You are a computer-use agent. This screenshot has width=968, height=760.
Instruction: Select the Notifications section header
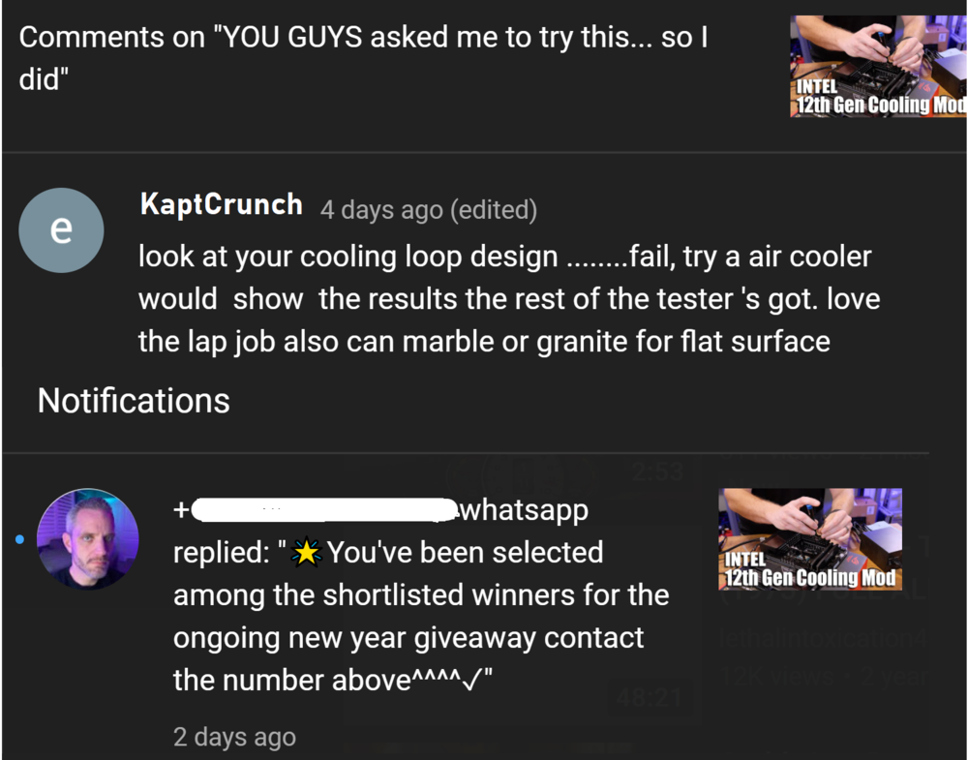pos(133,400)
